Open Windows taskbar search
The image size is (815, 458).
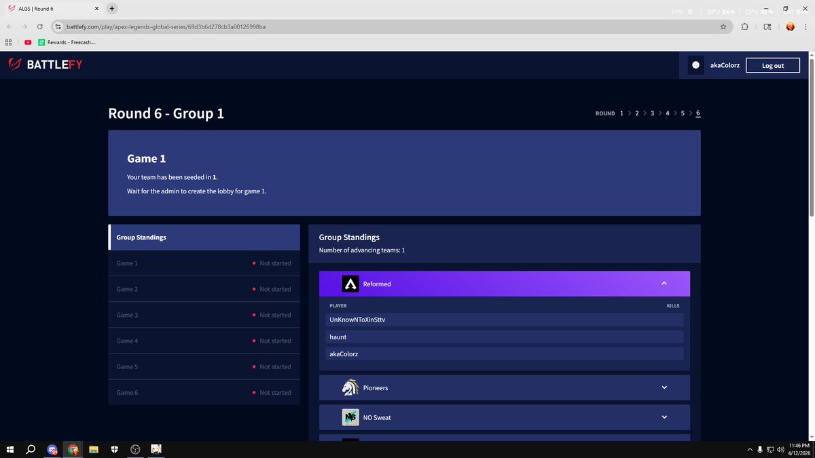tap(31, 449)
